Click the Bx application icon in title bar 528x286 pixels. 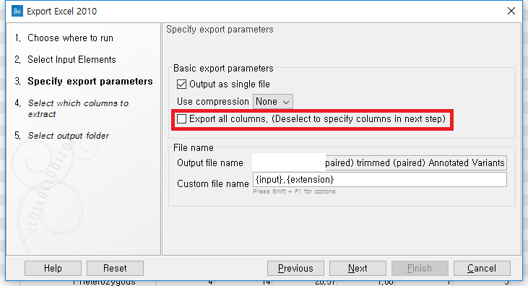coord(17,11)
